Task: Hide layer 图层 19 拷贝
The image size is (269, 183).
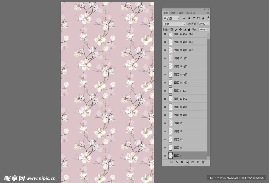Action: (x=165, y=67)
